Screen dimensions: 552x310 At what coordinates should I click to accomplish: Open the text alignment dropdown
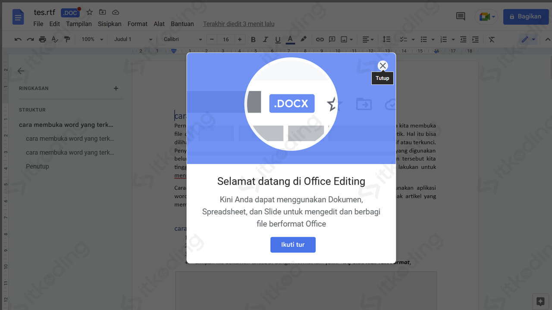pyautogui.click(x=368, y=39)
